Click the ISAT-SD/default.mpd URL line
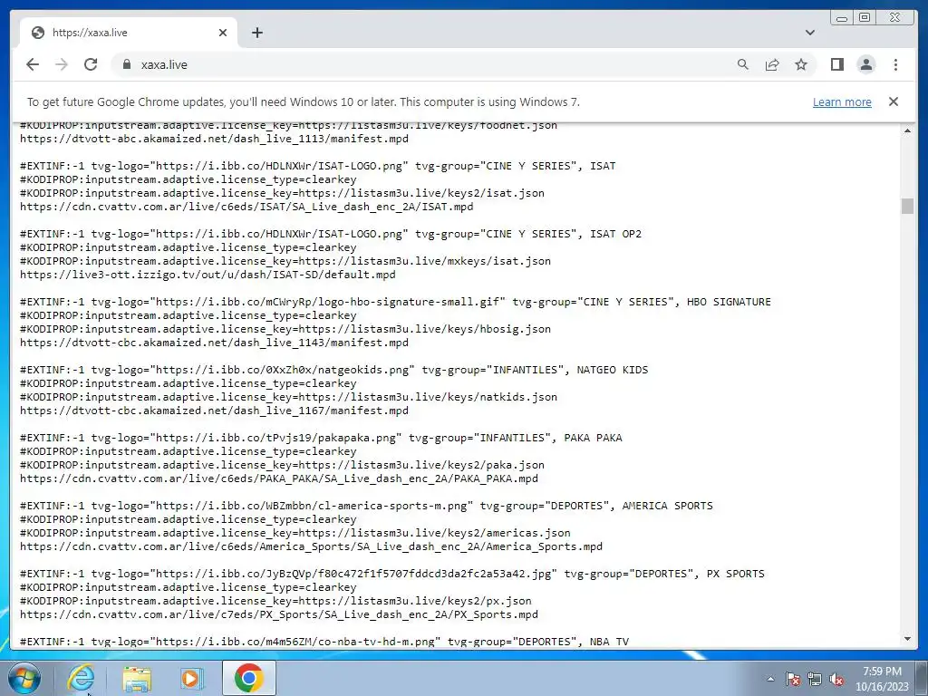This screenshot has width=928, height=696. click(208, 275)
